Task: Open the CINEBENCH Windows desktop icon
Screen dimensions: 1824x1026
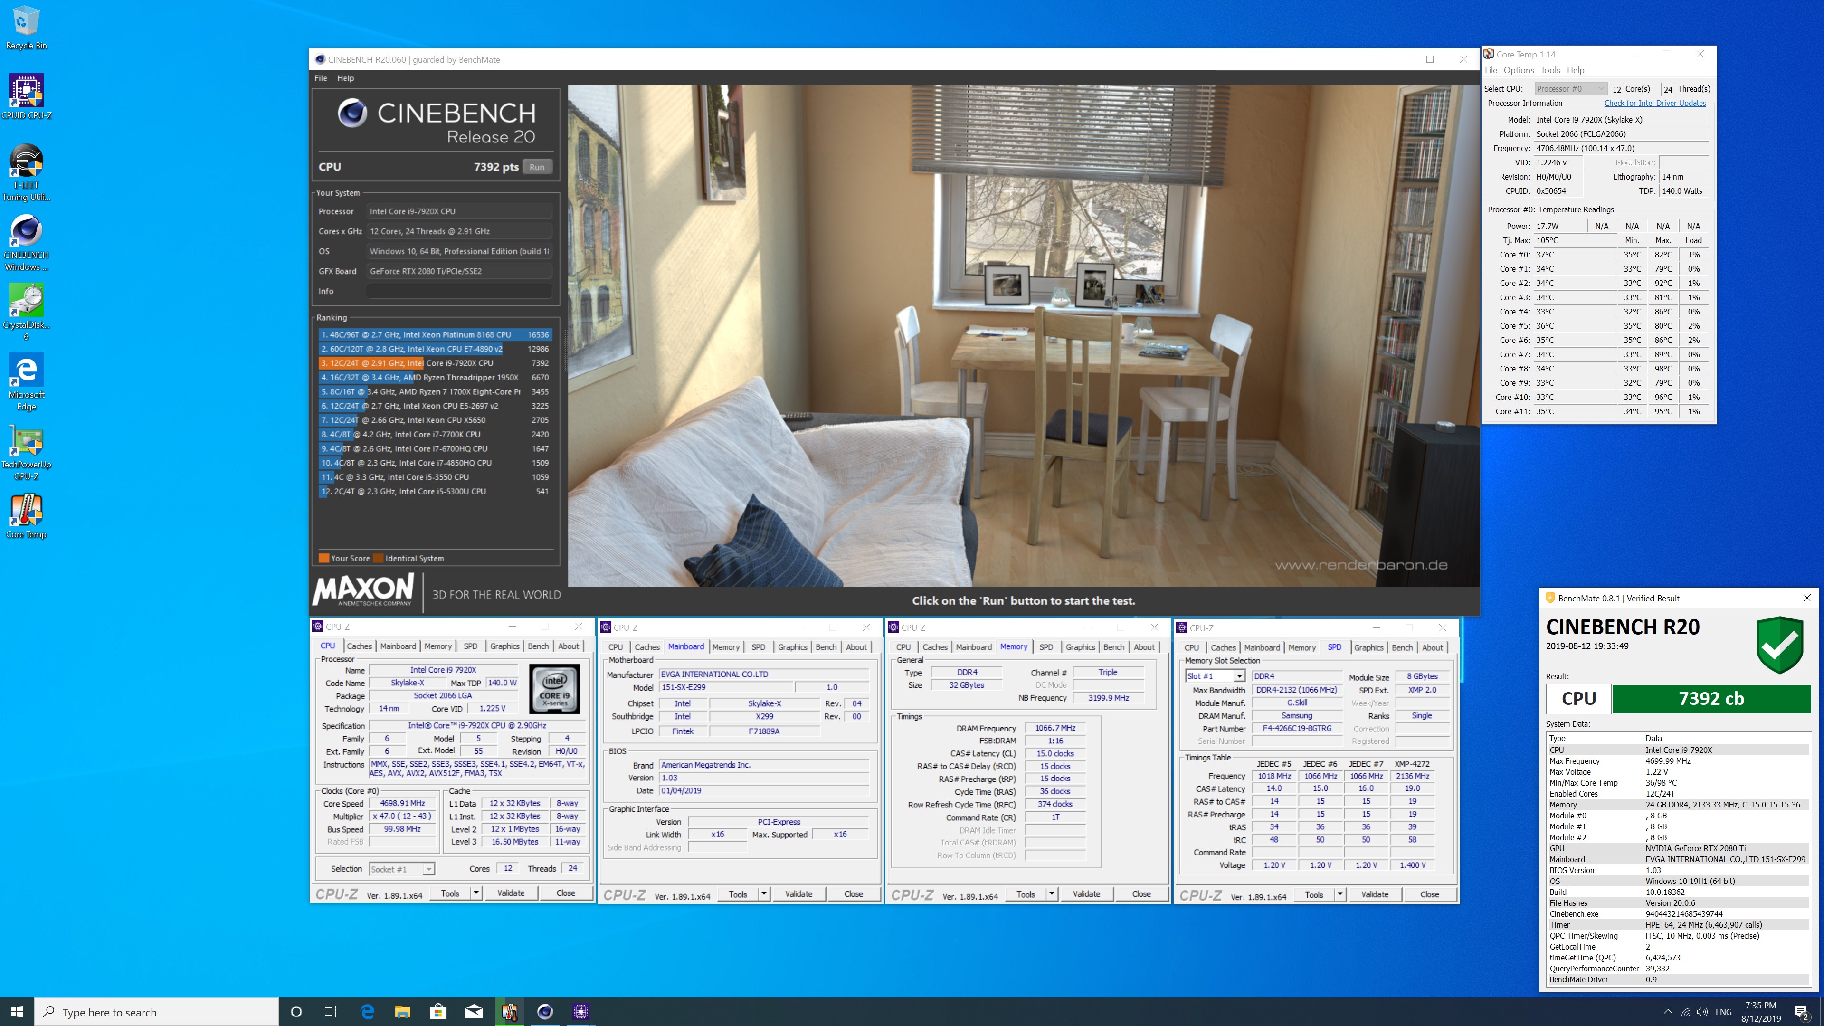Action: (x=26, y=243)
